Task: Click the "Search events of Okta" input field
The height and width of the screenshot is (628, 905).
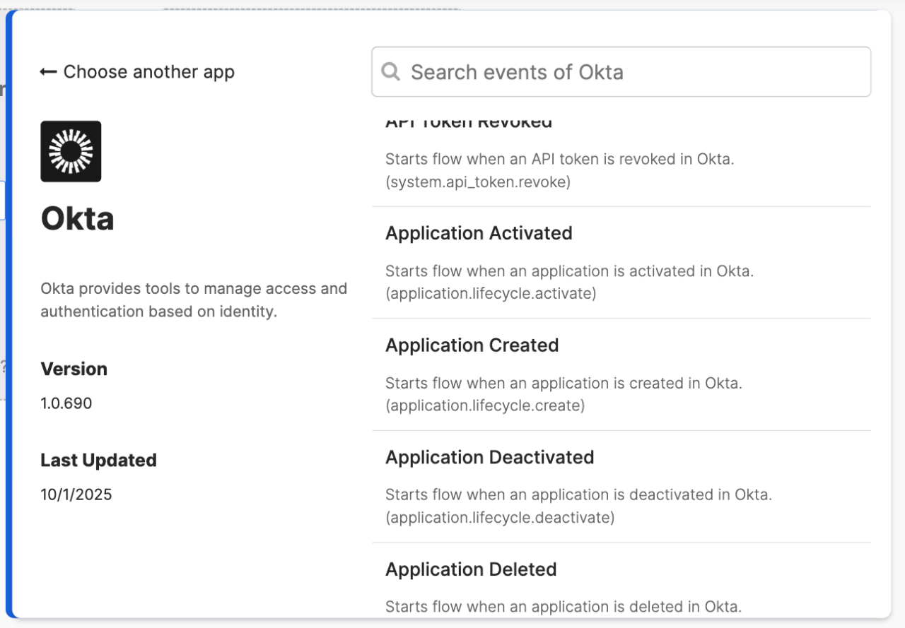Action: [x=621, y=71]
